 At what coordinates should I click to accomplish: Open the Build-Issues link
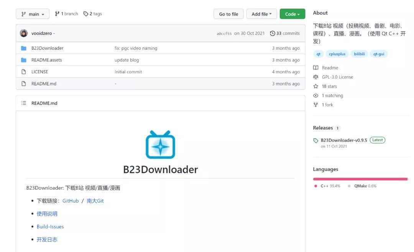pyautogui.click(x=50, y=227)
